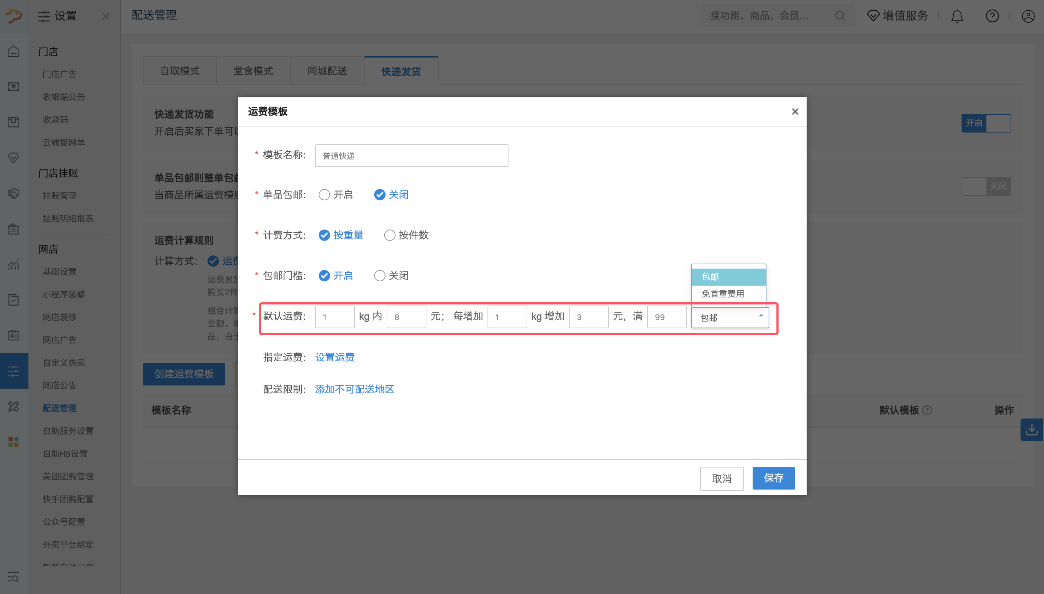The height and width of the screenshot is (594, 1044).
Task: Click the statistics chart sidebar icon
Action: (14, 265)
